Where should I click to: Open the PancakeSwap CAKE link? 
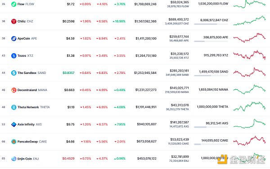click(x=32, y=142)
